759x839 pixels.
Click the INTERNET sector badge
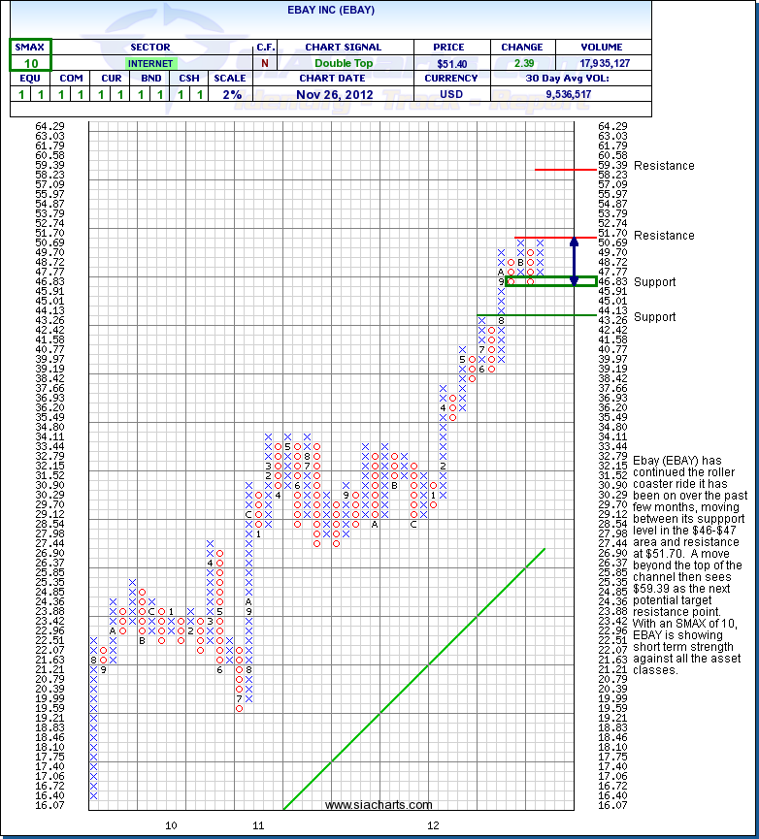[150, 63]
